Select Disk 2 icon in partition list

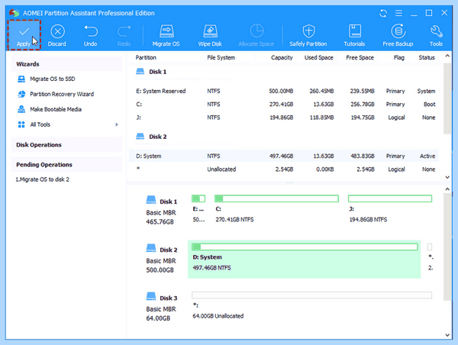[140, 136]
